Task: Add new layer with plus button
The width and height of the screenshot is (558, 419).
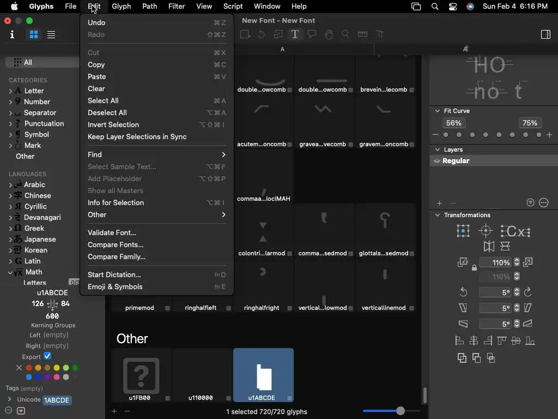Action: (x=439, y=203)
